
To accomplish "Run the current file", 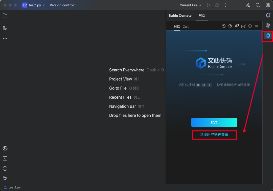I will tap(209, 5).
